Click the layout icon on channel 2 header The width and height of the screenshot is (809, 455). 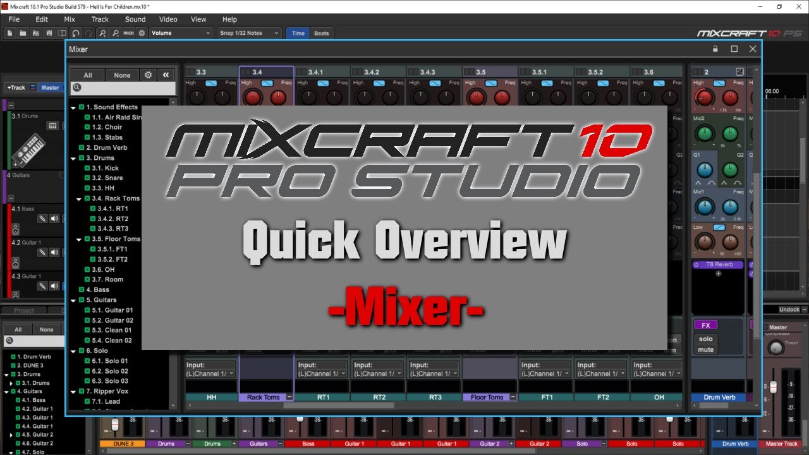[740, 72]
